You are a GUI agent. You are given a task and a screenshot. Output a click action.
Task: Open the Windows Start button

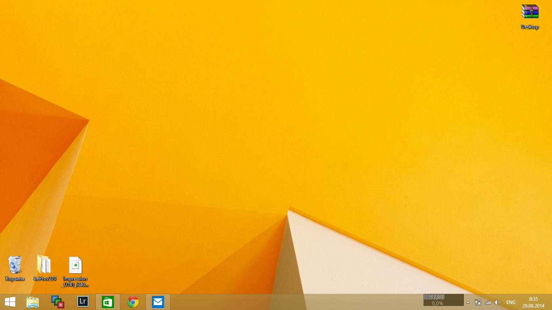click(10, 302)
